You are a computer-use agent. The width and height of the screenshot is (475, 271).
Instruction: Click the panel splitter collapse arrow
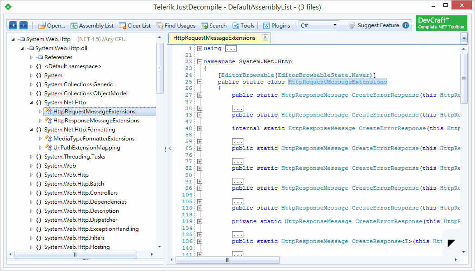tap(170, 149)
